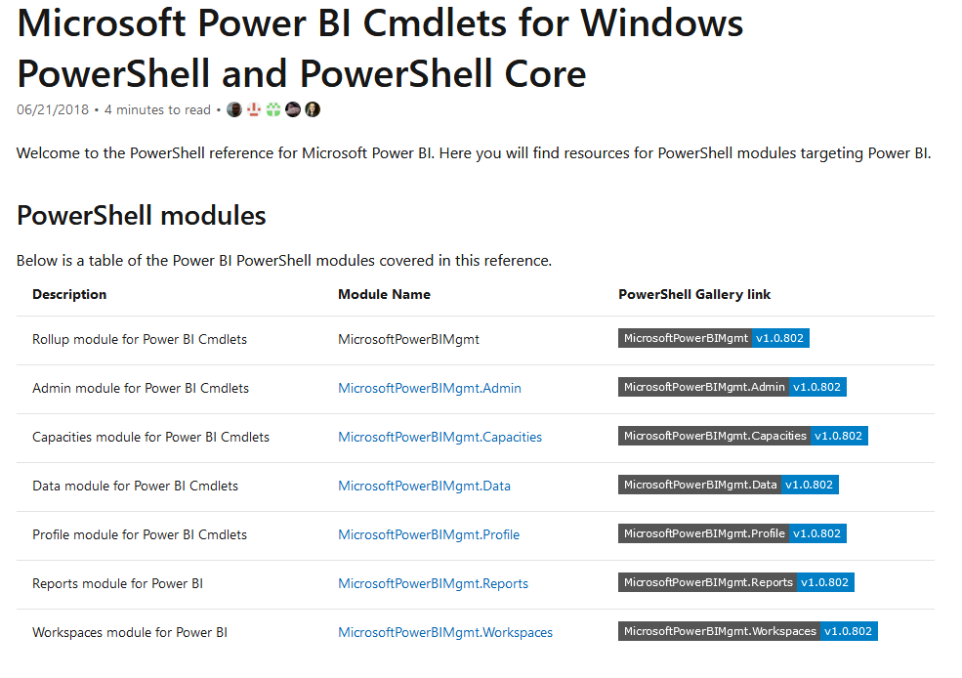Screen dimensions: 962x678
Task: Click the MicrosoftPowerBIMgmt.Workspaces gallery badge
Action: [x=748, y=631]
